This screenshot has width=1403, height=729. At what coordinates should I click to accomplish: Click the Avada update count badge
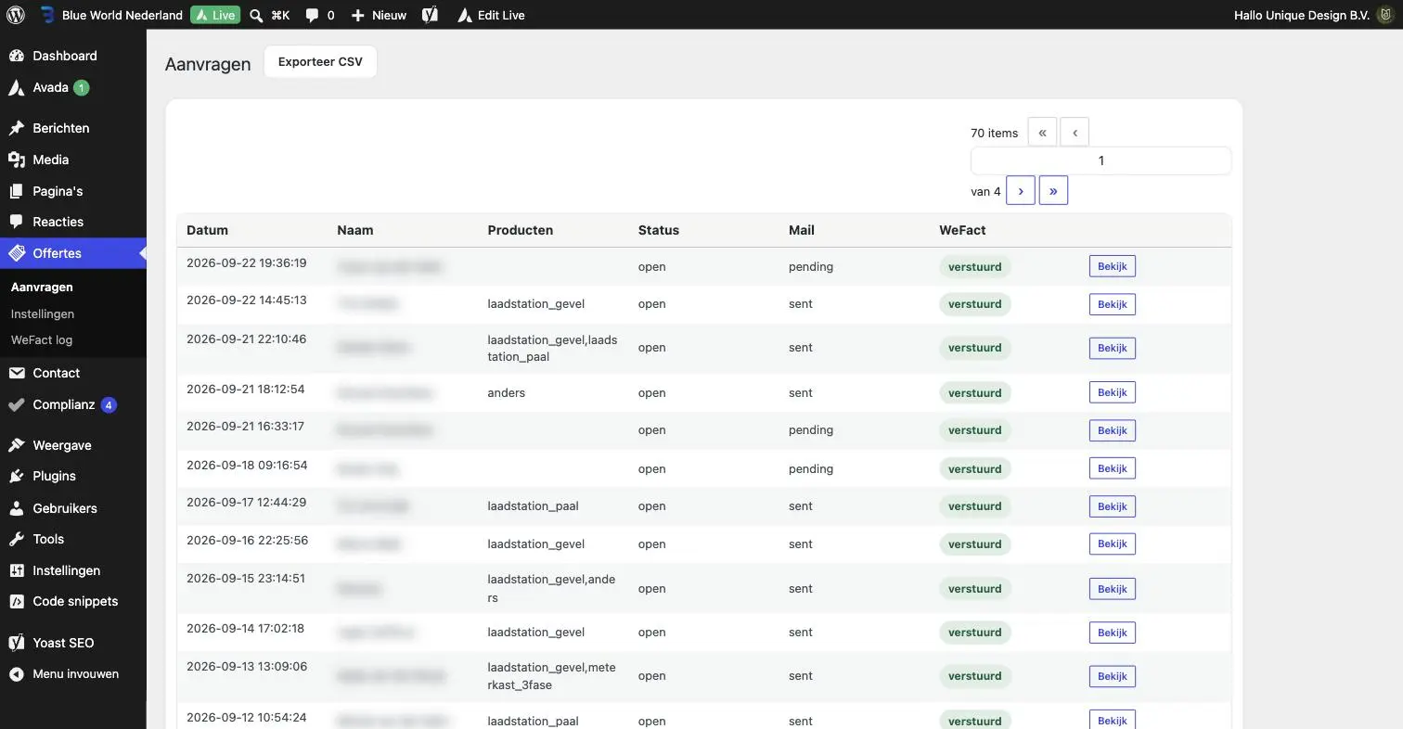coord(82,88)
